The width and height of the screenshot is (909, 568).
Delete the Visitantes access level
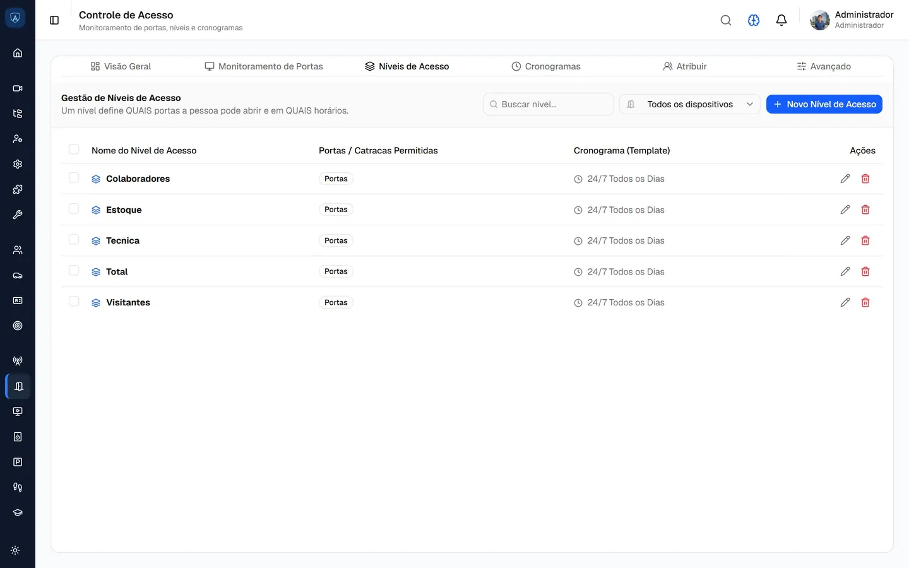[865, 302]
